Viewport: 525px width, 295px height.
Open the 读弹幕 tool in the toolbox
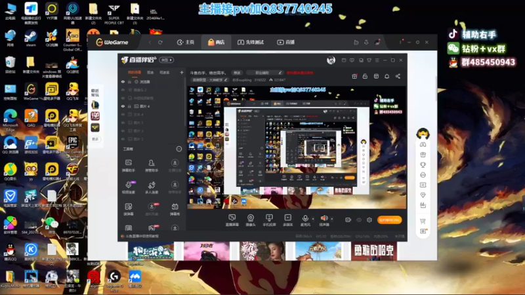point(128,209)
